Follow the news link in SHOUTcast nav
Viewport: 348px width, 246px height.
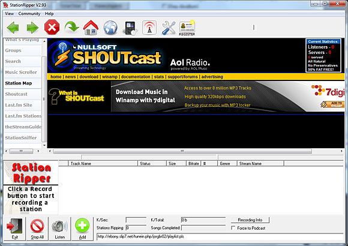click(x=70, y=77)
